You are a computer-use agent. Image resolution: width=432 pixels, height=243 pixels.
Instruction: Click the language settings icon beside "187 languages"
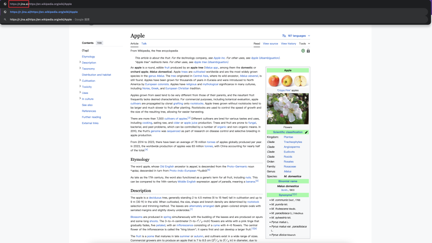click(284, 36)
